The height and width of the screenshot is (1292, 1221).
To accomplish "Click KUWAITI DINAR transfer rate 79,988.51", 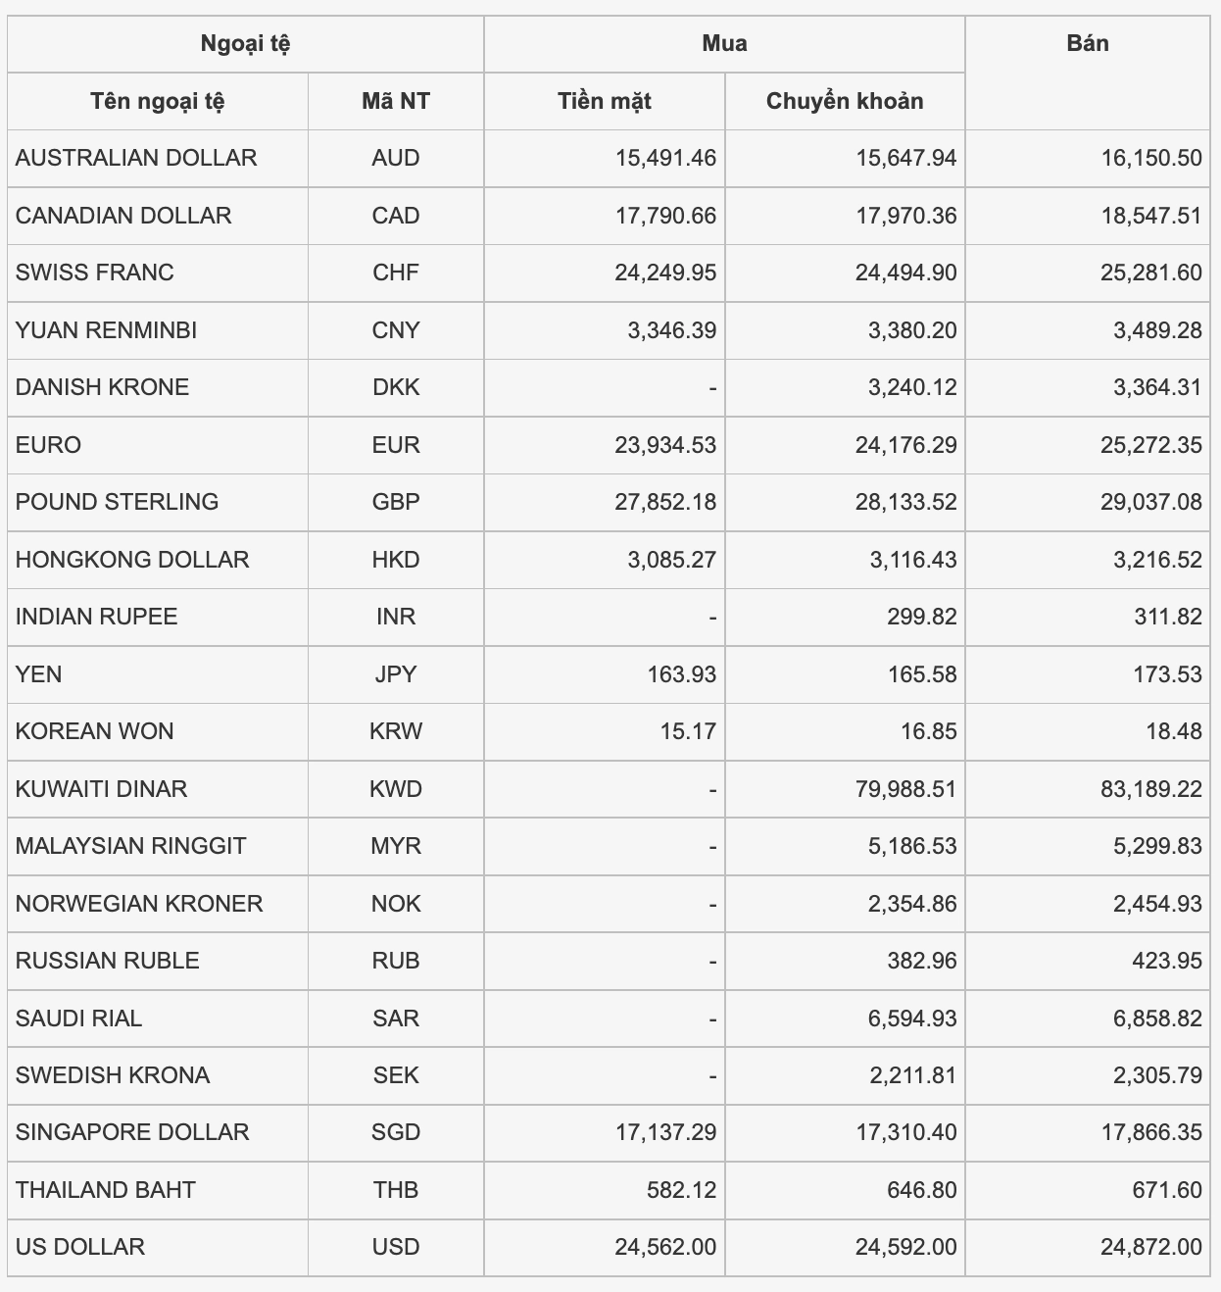I will tap(905, 789).
